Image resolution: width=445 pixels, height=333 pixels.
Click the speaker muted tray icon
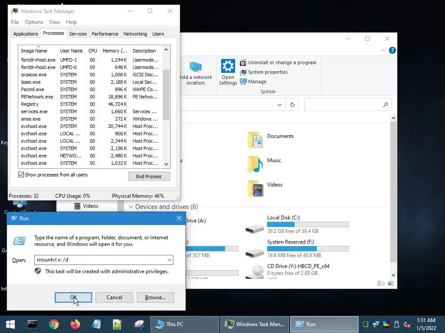pos(407,324)
